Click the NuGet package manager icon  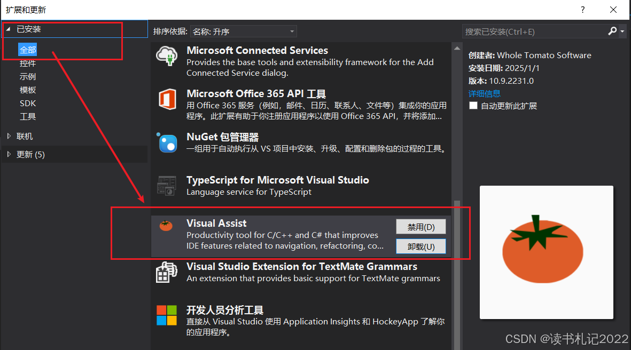click(167, 142)
